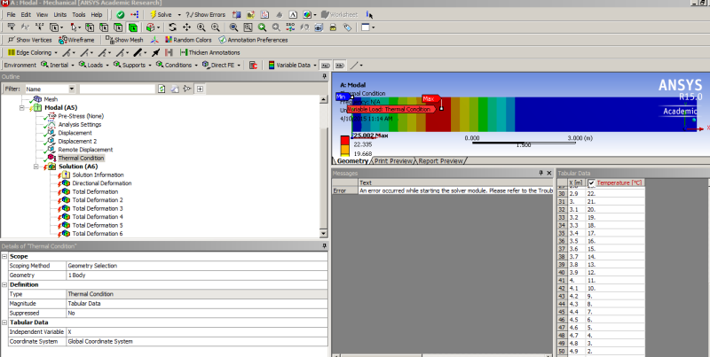Click the outline filter text field
This screenshot has width=710, height=357.
click(117, 89)
